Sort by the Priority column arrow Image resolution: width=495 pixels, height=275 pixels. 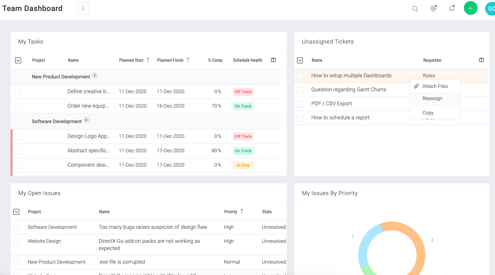(242, 211)
